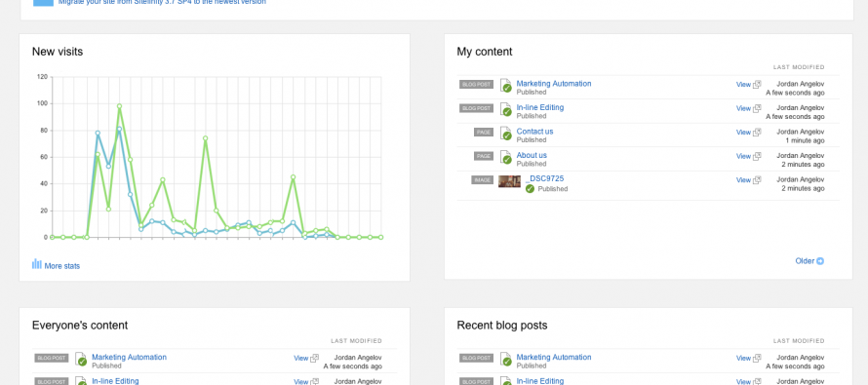
Task: Open the _DSC9725 image link
Action: 544,178
